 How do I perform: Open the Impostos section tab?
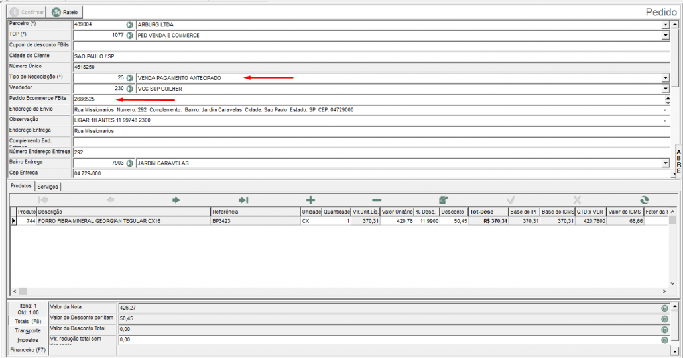point(28,339)
